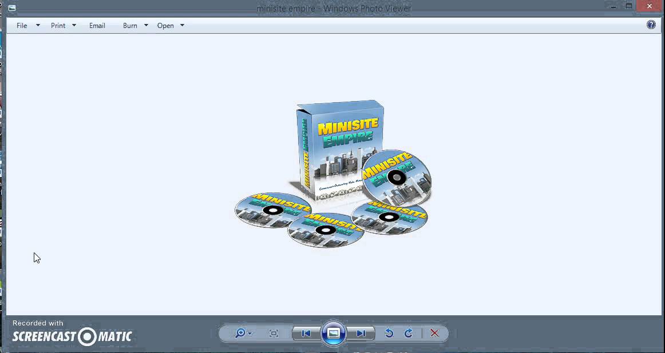
Task: Expand the Burn dropdown arrow
Action: click(x=146, y=25)
